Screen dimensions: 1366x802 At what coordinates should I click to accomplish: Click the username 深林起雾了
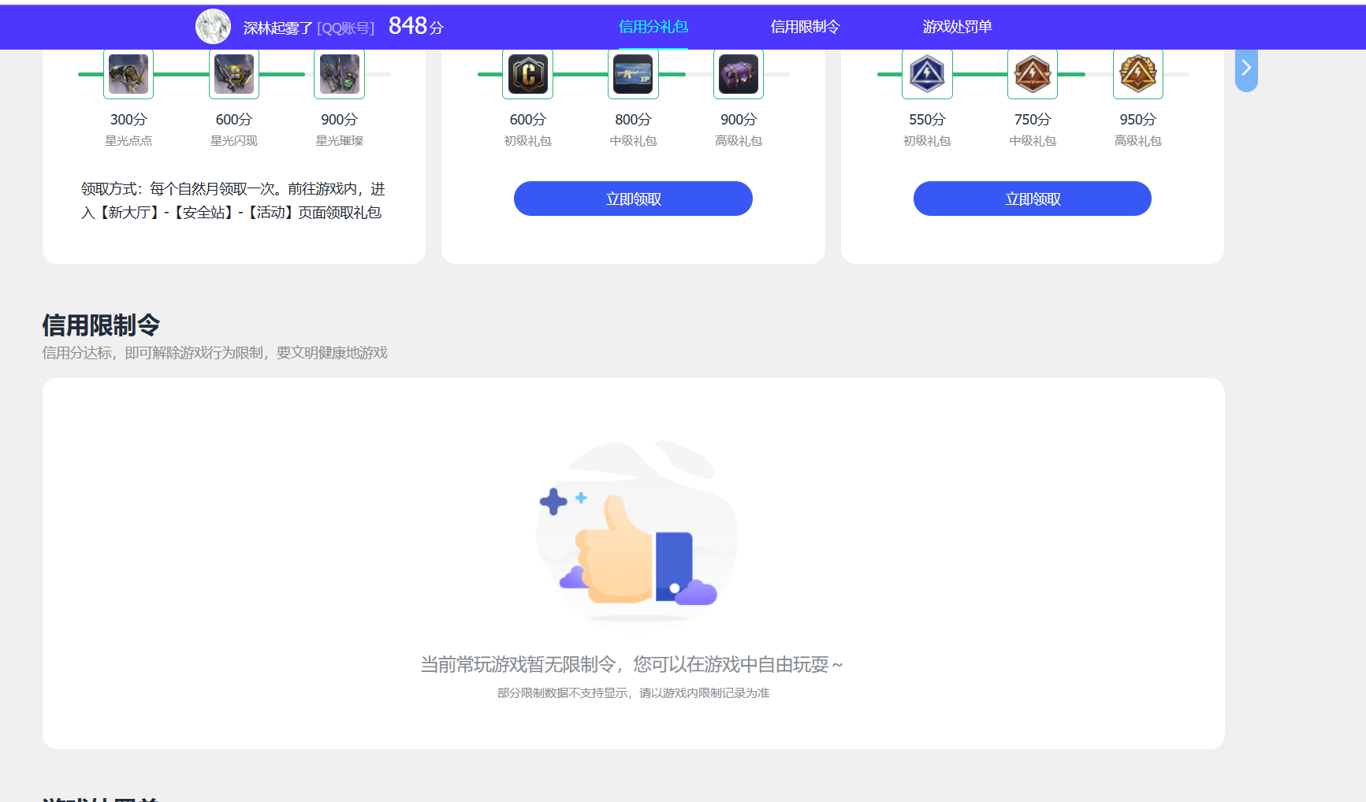point(278,28)
